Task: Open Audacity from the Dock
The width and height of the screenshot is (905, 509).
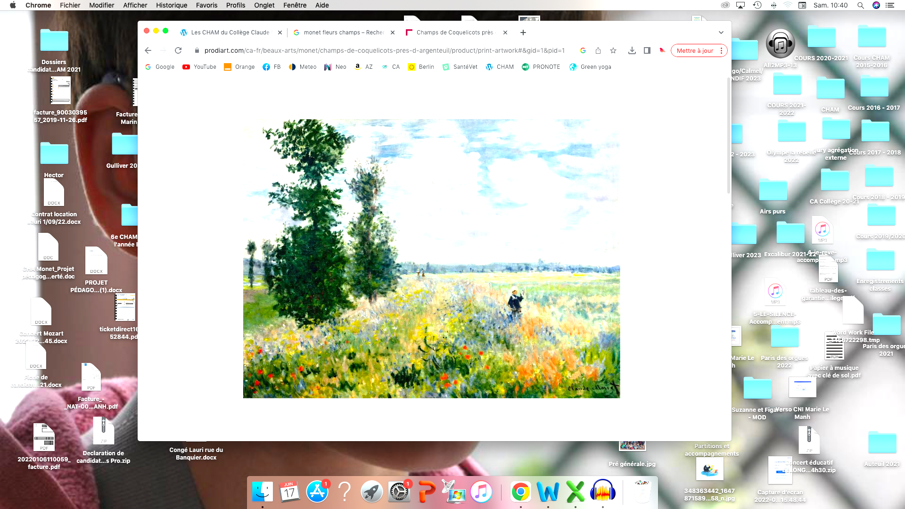Action: (603, 492)
